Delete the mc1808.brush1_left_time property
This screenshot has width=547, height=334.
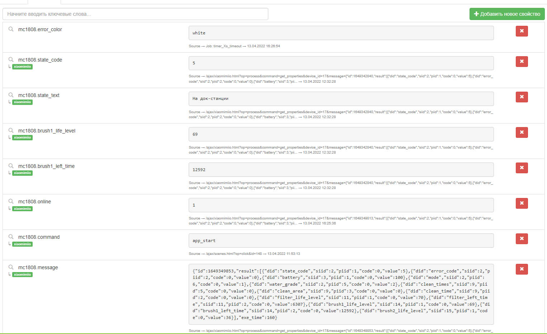coord(522,168)
